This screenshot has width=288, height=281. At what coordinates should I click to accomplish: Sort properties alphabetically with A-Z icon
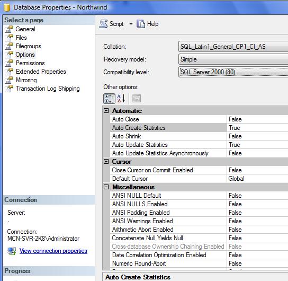121,99
